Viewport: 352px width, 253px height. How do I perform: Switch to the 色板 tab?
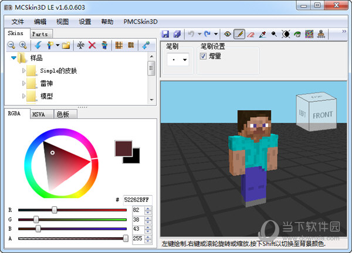coord(65,114)
